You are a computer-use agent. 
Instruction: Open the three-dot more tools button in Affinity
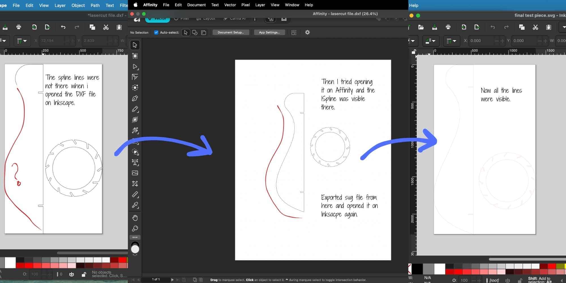(135, 237)
